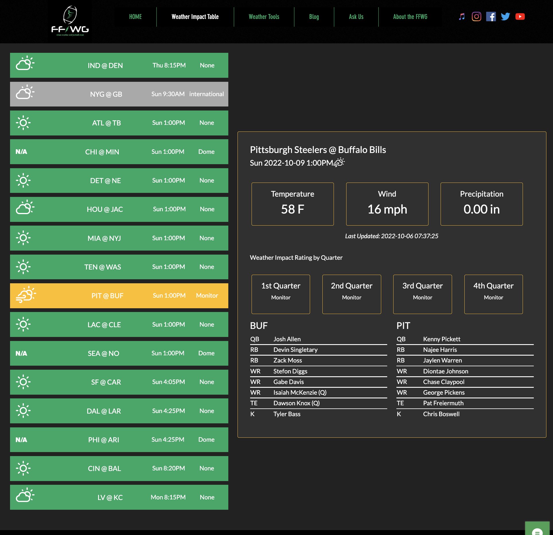553x535 pixels.
Task: Click partly cloudy icon in HOU @ JAC row
Action: point(25,207)
